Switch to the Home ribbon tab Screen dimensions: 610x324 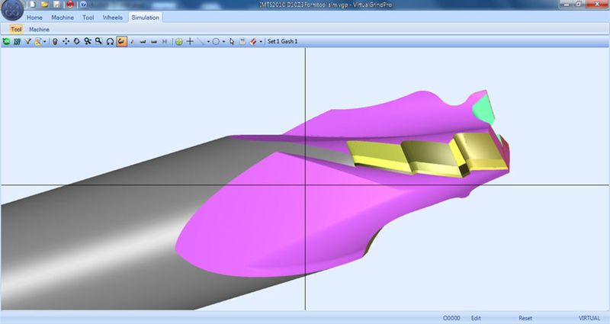coord(34,18)
